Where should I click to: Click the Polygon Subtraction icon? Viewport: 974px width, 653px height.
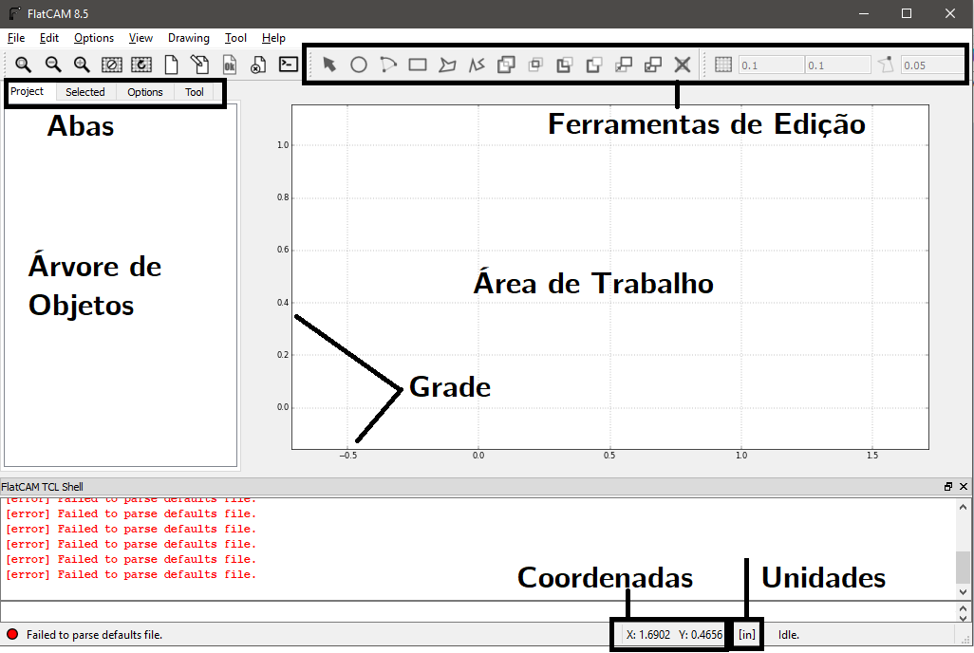pos(565,65)
